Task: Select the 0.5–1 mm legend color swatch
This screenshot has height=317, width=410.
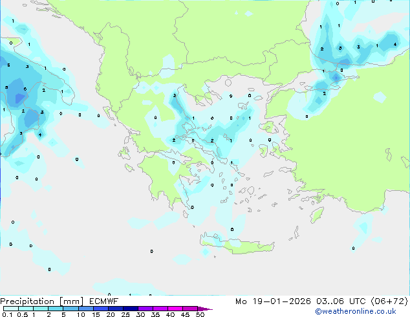Action: [x=26, y=309]
